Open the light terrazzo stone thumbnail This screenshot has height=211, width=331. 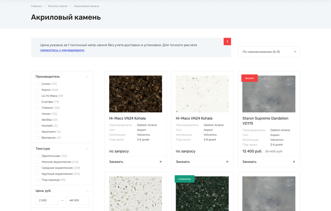click(x=136, y=194)
